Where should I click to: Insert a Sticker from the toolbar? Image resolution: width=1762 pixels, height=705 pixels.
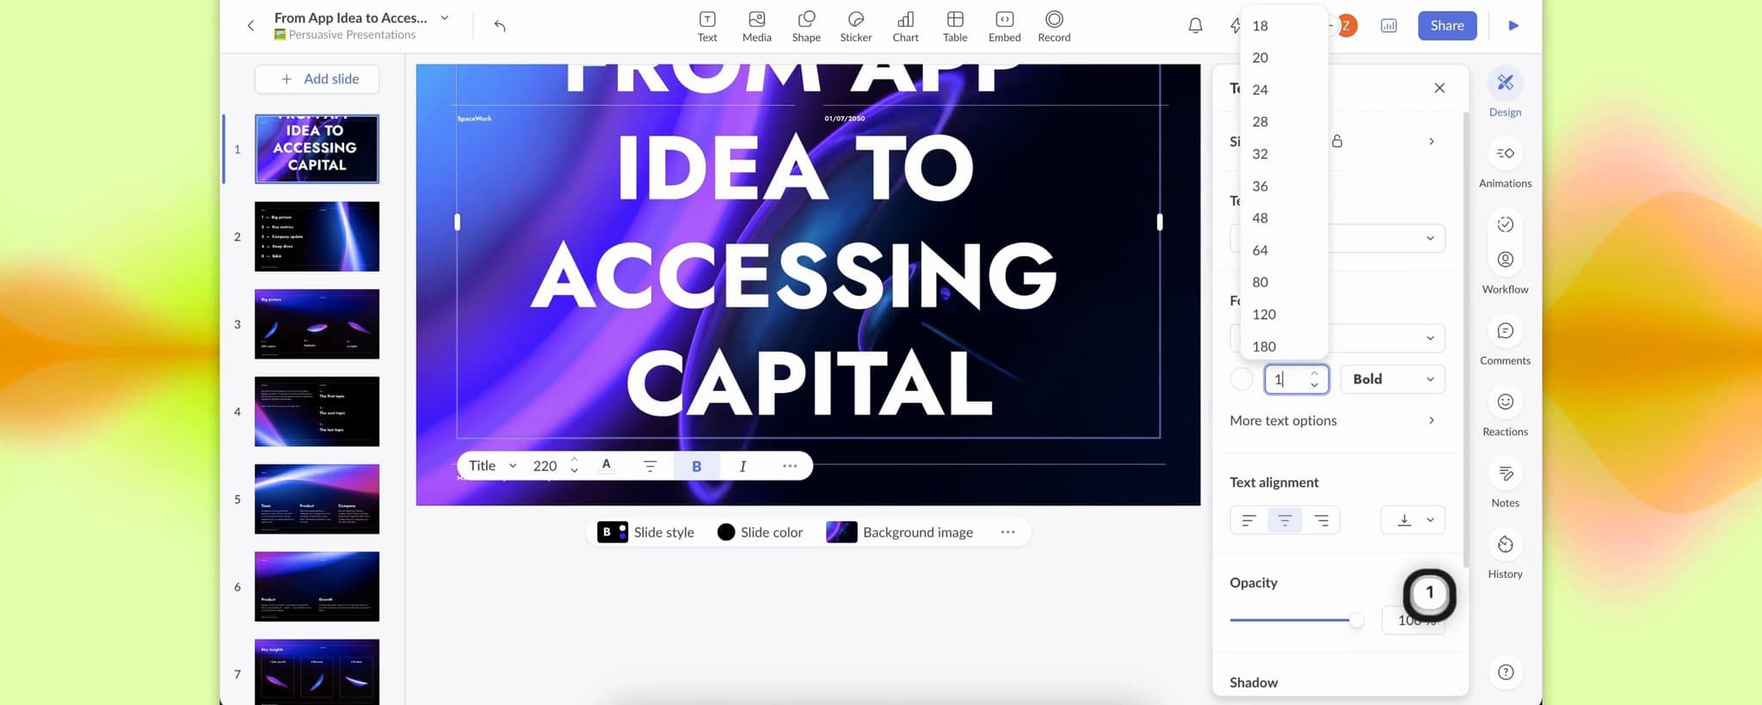click(x=855, y=26)
